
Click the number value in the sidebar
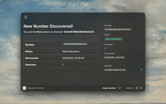point(117,29)
